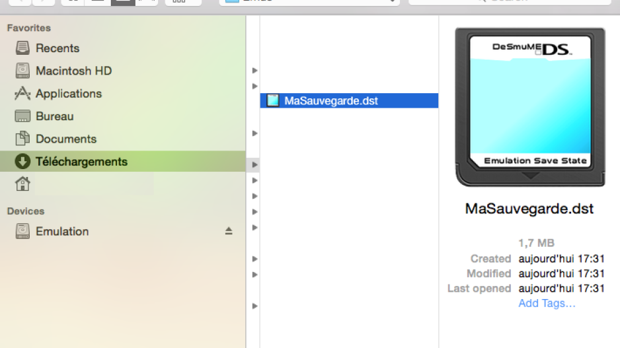Click the 1,7 MB file size text
Image resolution: width=620 pixels, height=348 pixels.
click(x=536, y=243)
